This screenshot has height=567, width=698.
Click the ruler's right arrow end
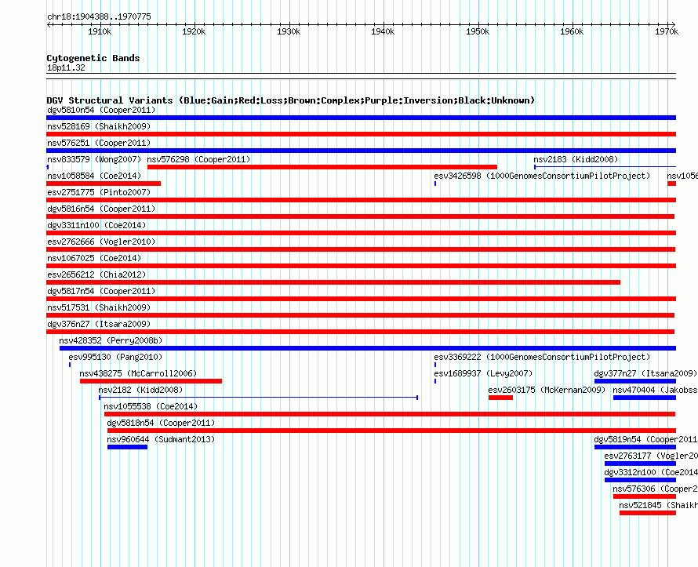674,24
